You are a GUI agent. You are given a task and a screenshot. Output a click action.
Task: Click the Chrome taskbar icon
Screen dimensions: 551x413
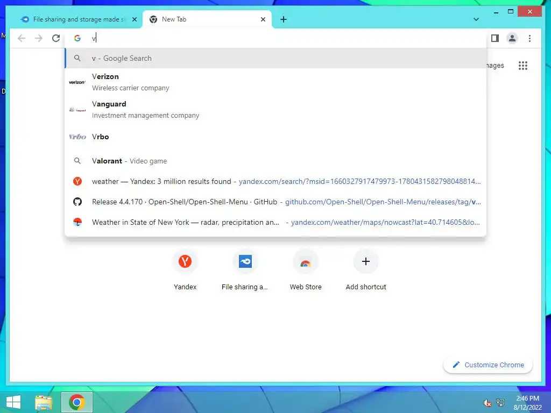coord(77,402)
